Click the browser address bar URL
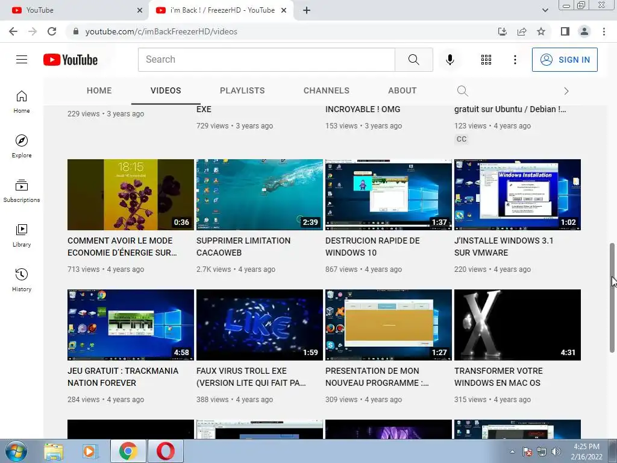Viewport: 617px width, 463px height. [161, 31]
